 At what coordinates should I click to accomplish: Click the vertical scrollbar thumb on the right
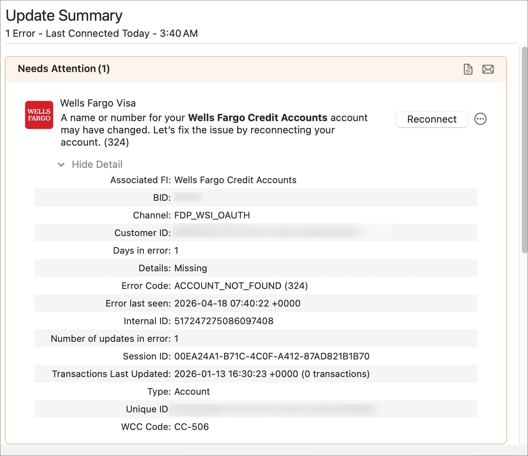[x=525, y=149]
